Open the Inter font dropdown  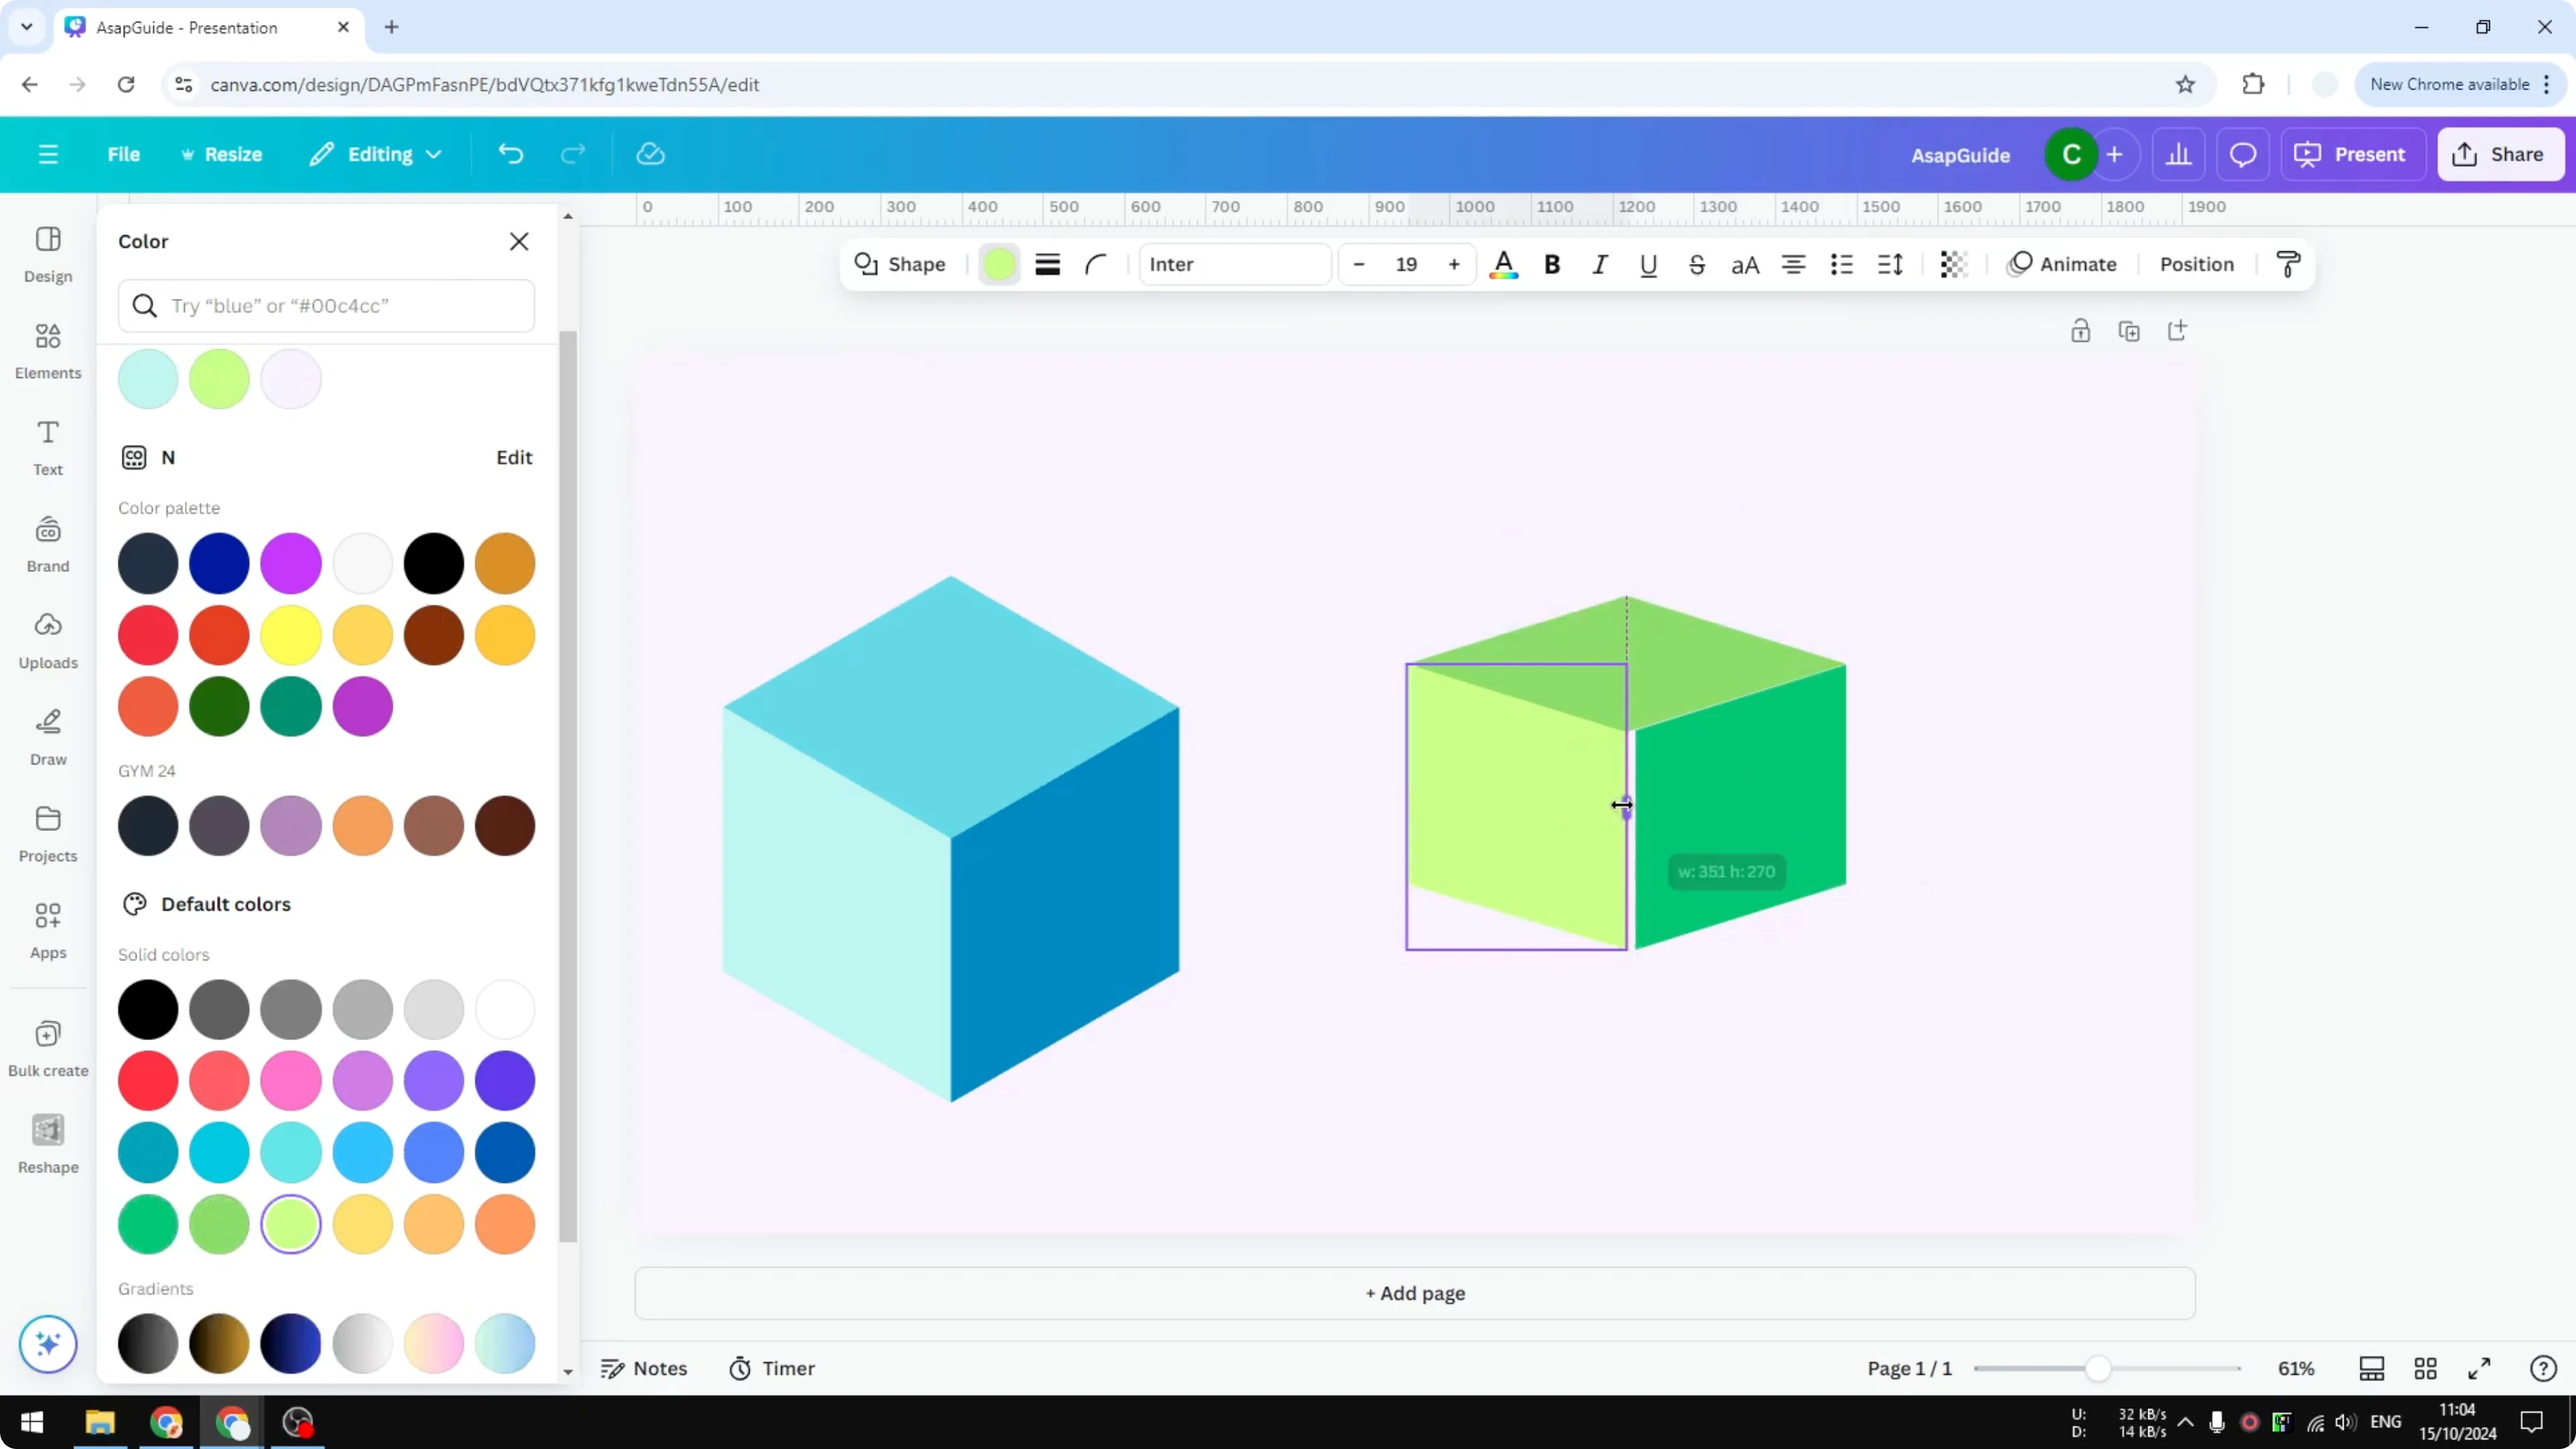[x=1235, y=264]
